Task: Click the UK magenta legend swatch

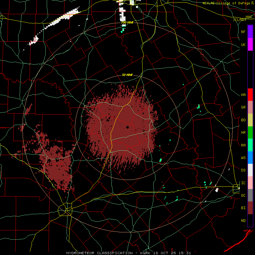Action: 250,44
